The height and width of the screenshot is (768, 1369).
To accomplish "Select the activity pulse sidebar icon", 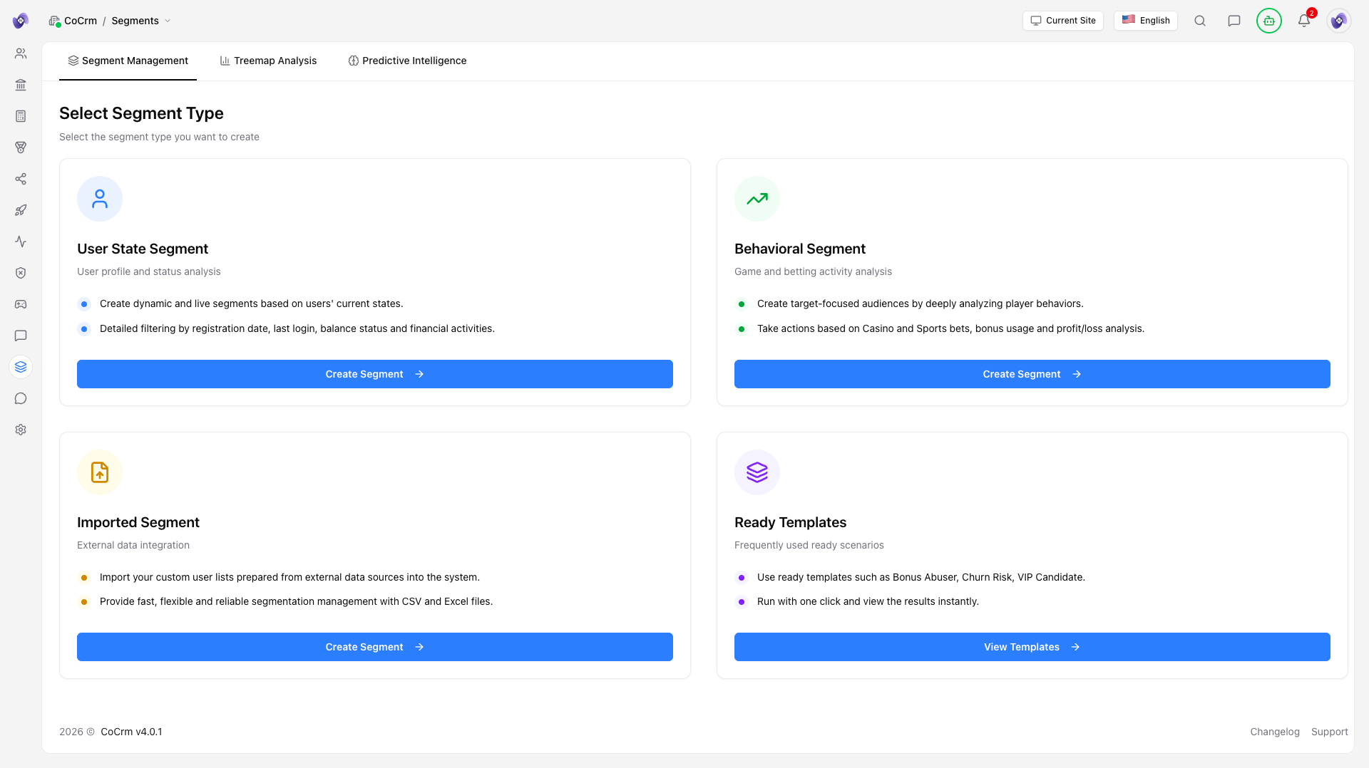I will tap(21, 242).
